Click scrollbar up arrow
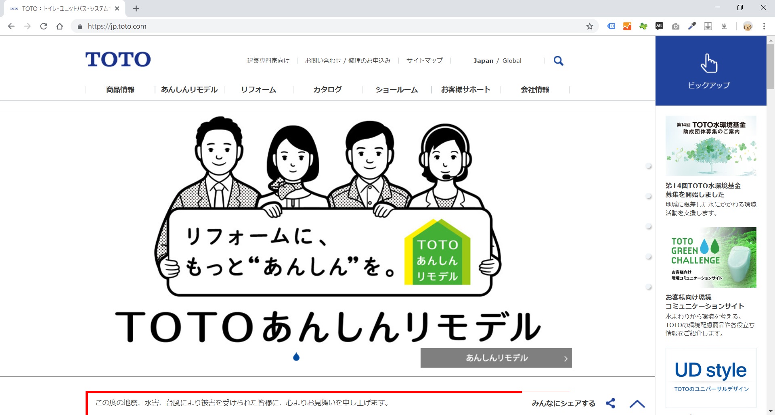This screenshot has height=415, width=775. pos(771,40)
